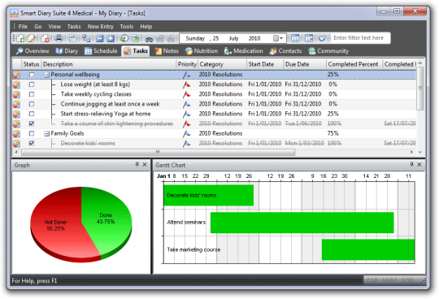Viewport: 439px width, 299px height.
Task: Click the Edit entry pencil icon
Action: [31, 38]
